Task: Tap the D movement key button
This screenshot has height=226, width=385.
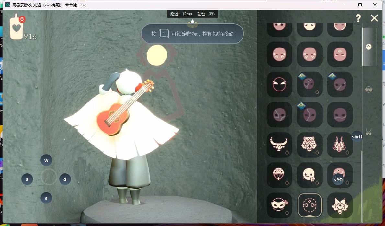Action: (x=65, y=179)
